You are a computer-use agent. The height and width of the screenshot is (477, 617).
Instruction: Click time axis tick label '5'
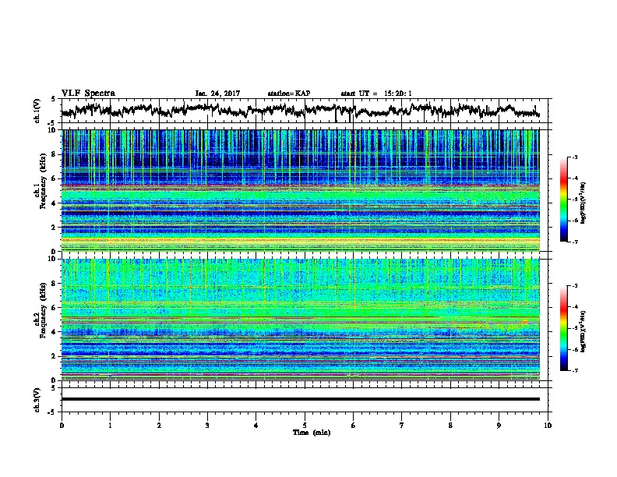coord(305,426)
